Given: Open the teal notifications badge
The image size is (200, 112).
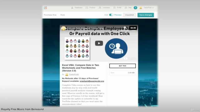Looking at the screenshot, I should point(135,8).
